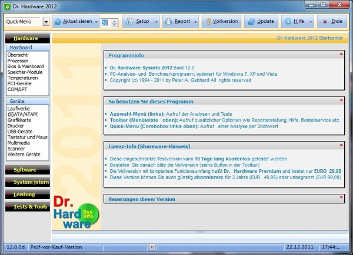Open the Setup dropdown arrow

click(156, 22)
